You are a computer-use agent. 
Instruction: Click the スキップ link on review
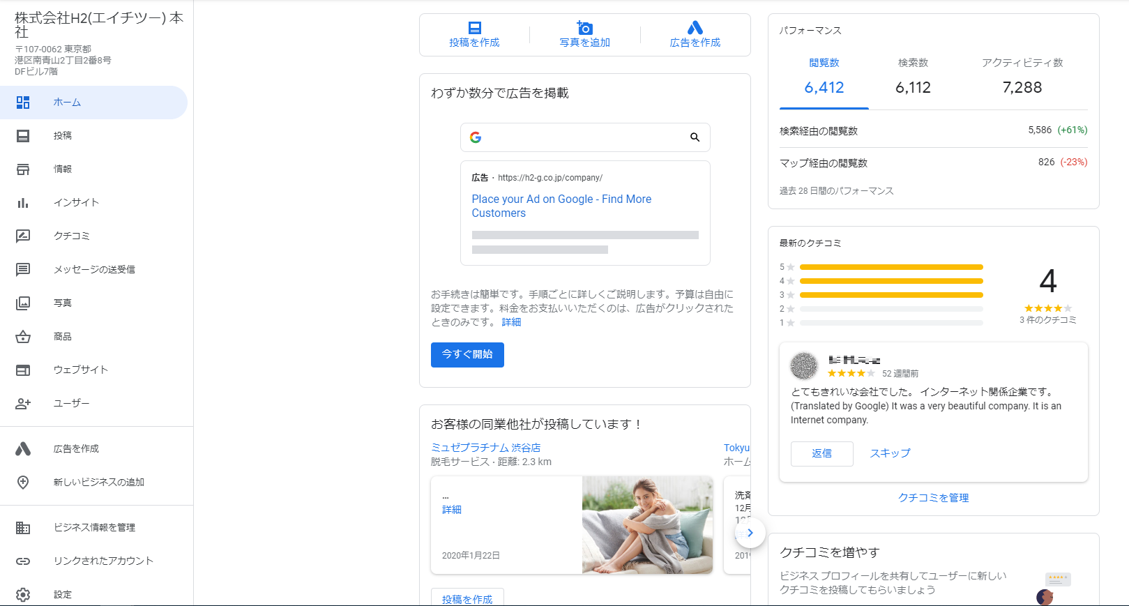[x=890, y=453]
